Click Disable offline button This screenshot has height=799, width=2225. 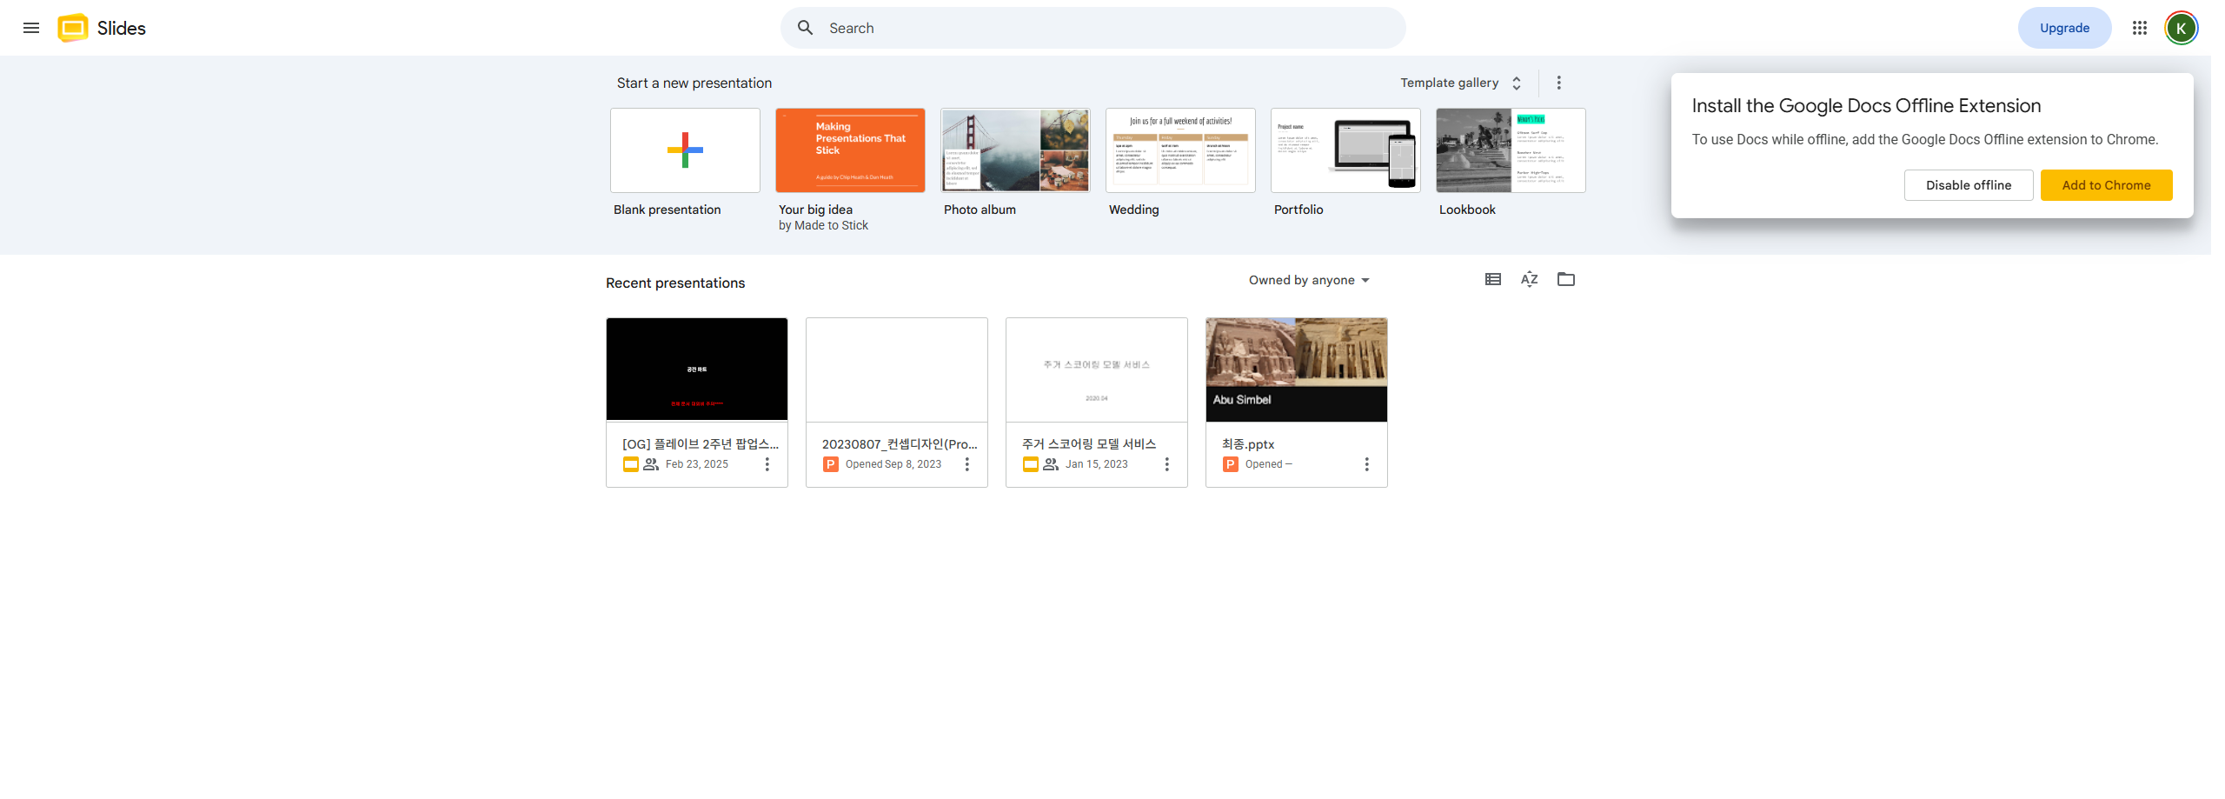pyautogui.click(x=1969, y=185)
